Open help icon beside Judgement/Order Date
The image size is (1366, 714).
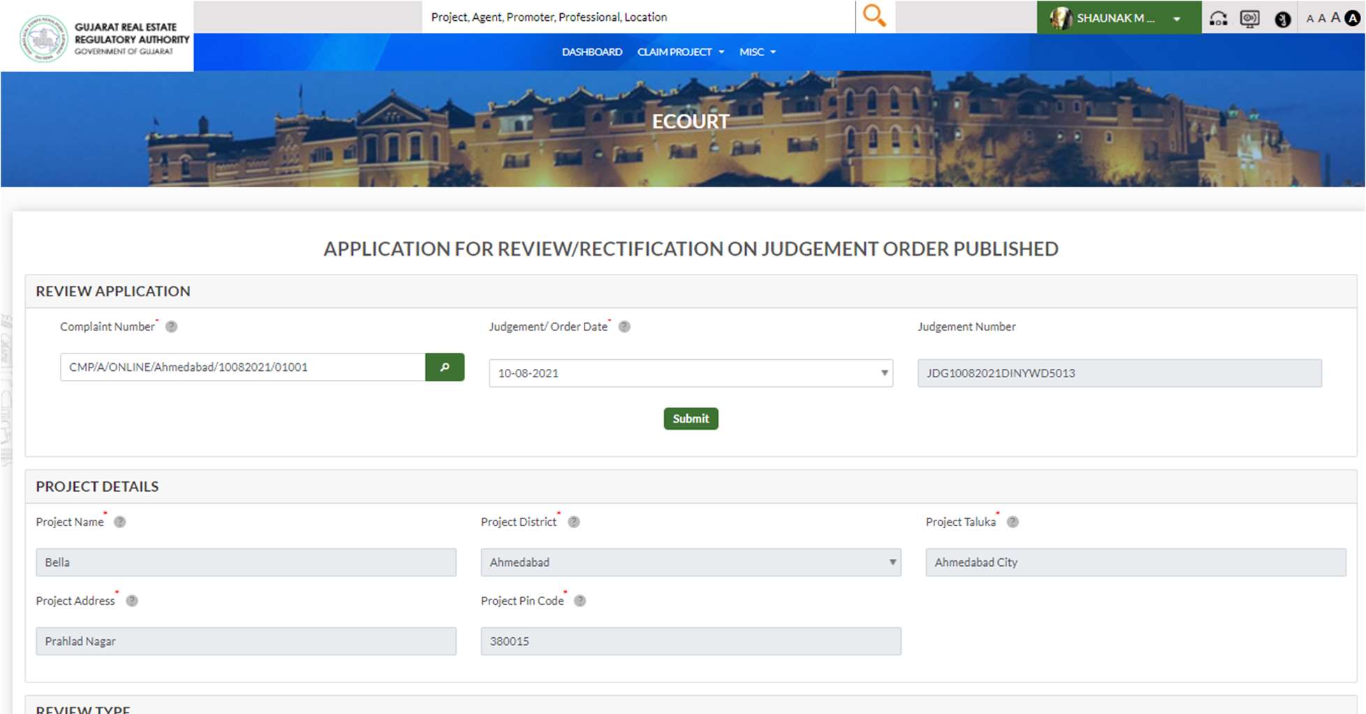(x=624, y=326)
